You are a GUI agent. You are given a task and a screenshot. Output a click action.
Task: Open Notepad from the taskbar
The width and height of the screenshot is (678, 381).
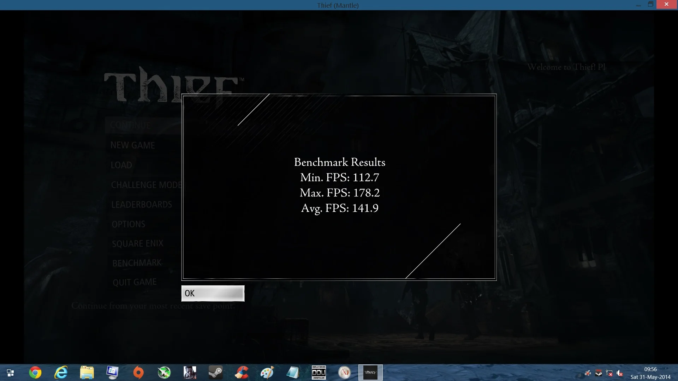coord(293,373)
